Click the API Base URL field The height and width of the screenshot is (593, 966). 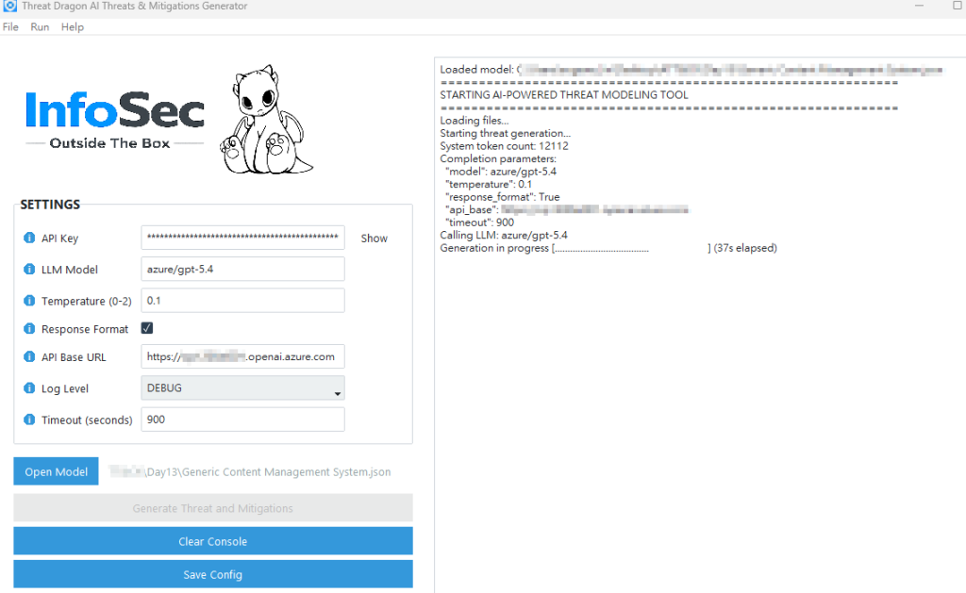coord(242,356)
